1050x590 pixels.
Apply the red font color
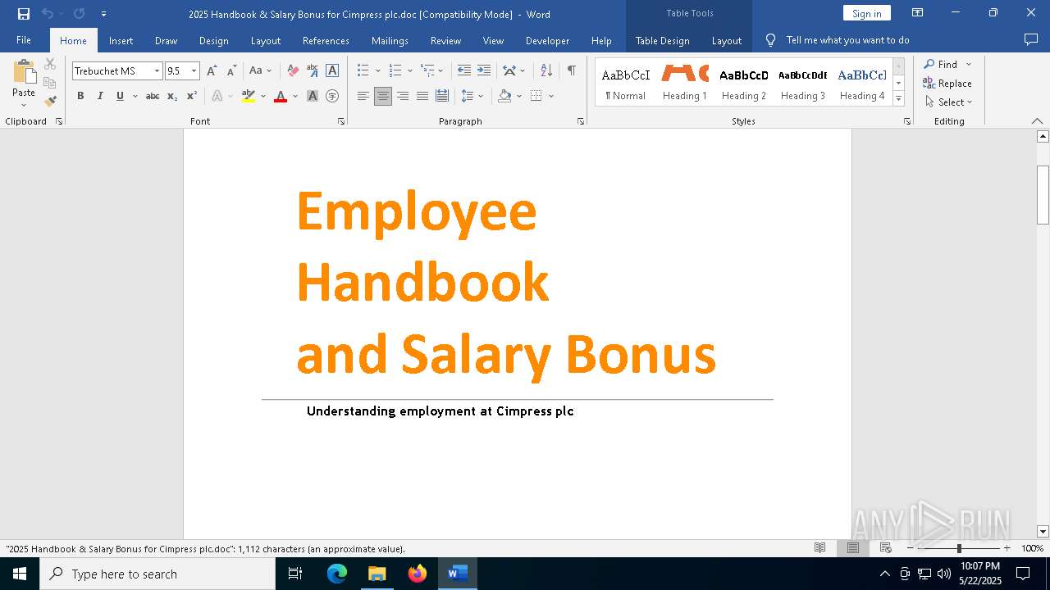(281, 96)
